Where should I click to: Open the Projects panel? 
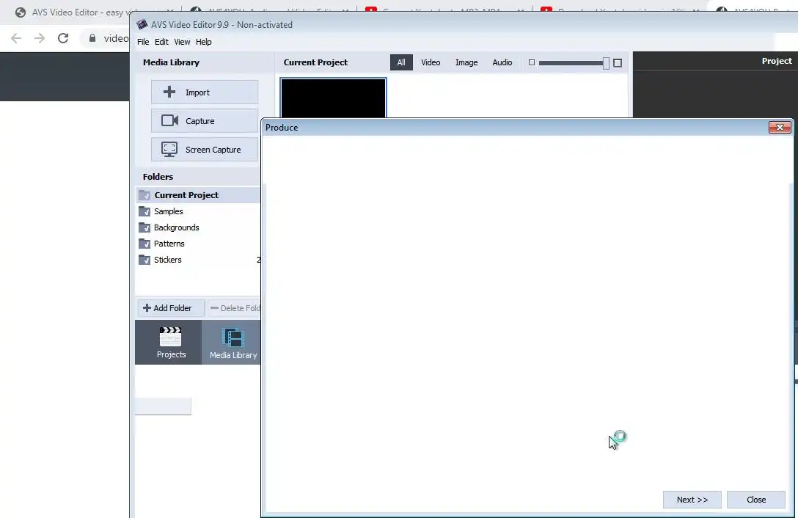169,343
